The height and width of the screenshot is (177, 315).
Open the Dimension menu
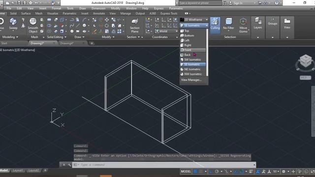[98, 8]
